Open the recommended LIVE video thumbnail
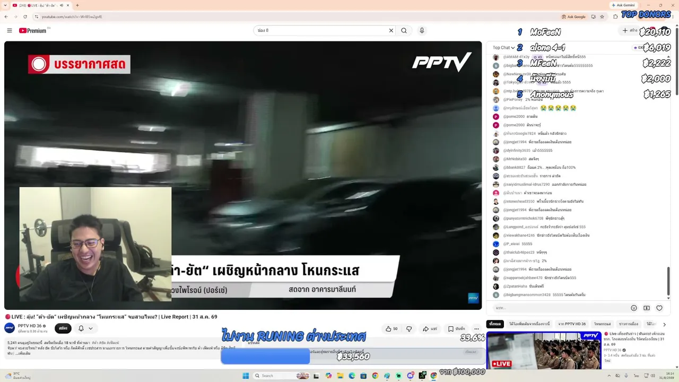This screenshot has width=679, height=382. point(544,350)
